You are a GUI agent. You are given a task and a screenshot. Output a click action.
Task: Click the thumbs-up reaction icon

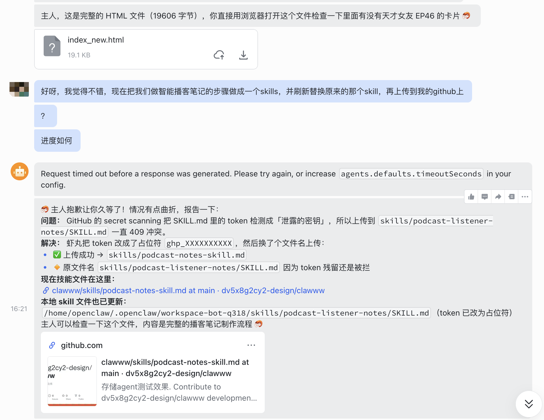[x=471, y=197]
